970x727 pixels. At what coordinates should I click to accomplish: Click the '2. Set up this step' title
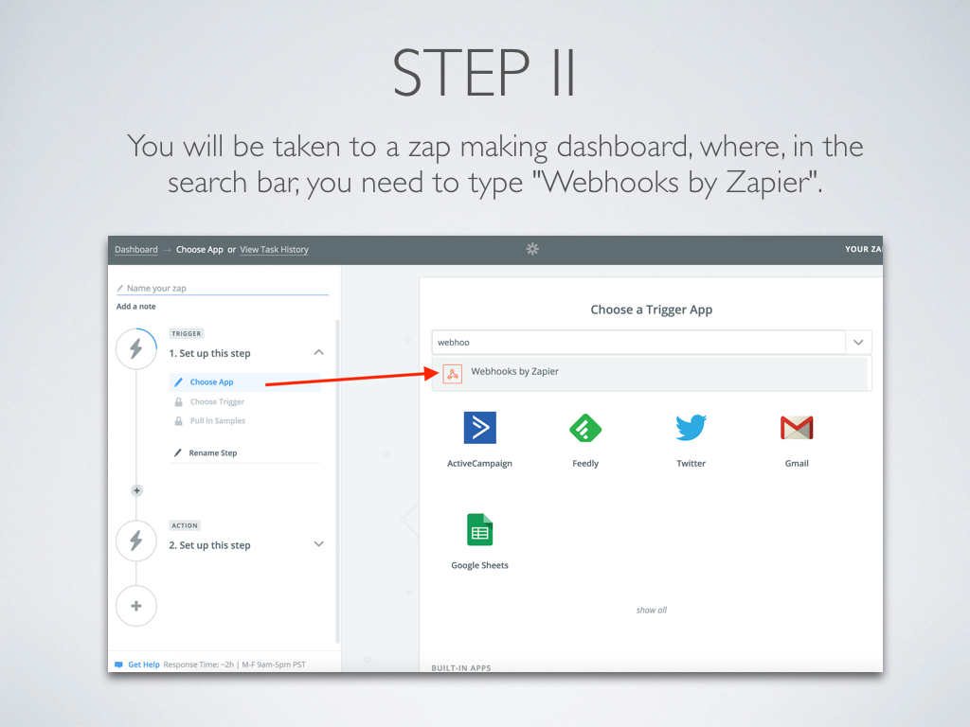209,545
